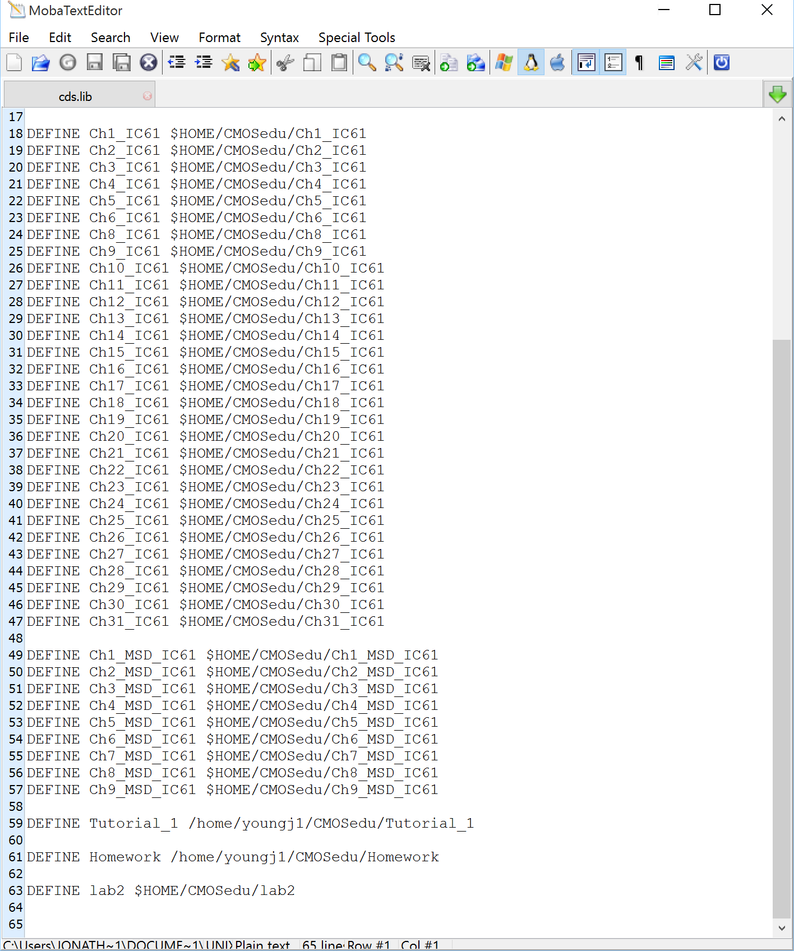Open the Special Tools menu
Viewport: 794px width, 951px height.
[x=357, y=38]
